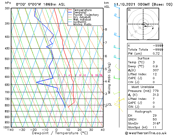This screenshot has height=135, width=175.
Task: Click the EH value 29
Action: coord(155,116)
